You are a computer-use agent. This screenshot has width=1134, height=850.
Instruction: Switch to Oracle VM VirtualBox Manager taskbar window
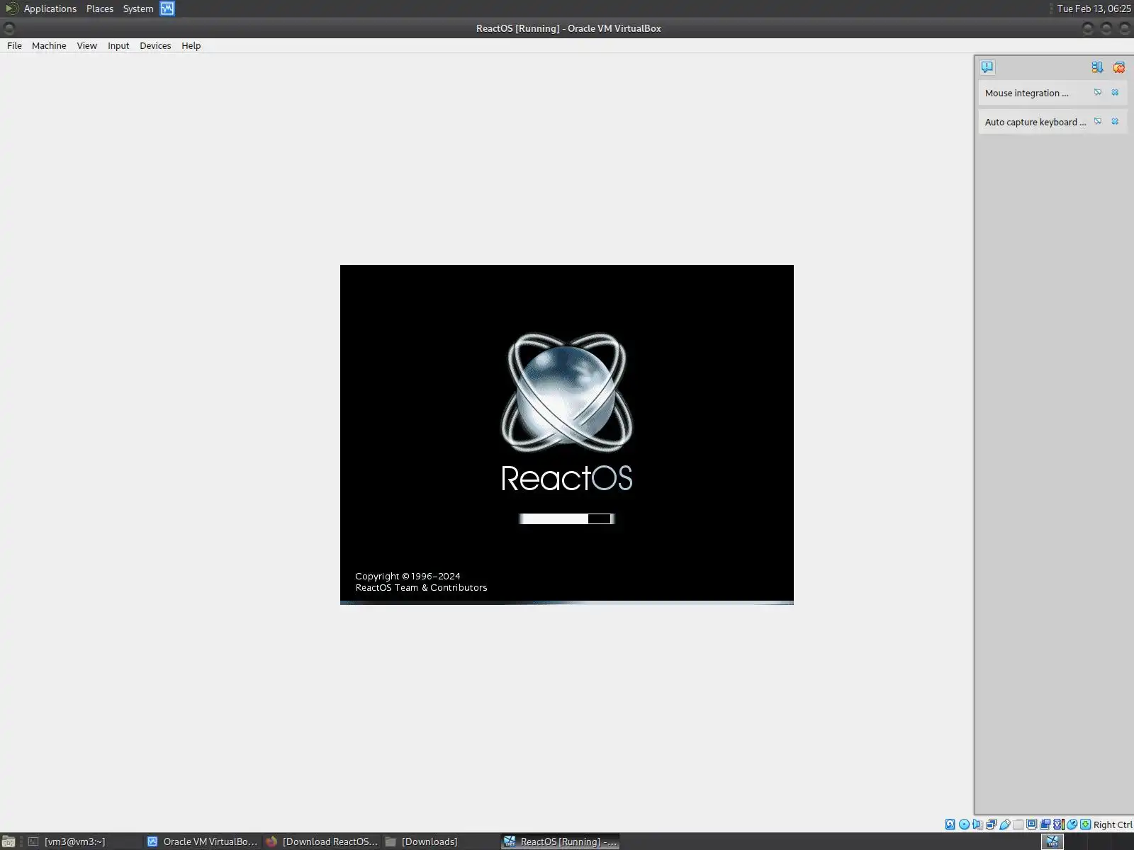(x=202, y=841)
